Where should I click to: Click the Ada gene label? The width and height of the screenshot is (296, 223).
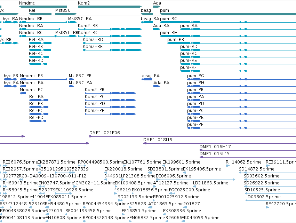pos(157,3)
